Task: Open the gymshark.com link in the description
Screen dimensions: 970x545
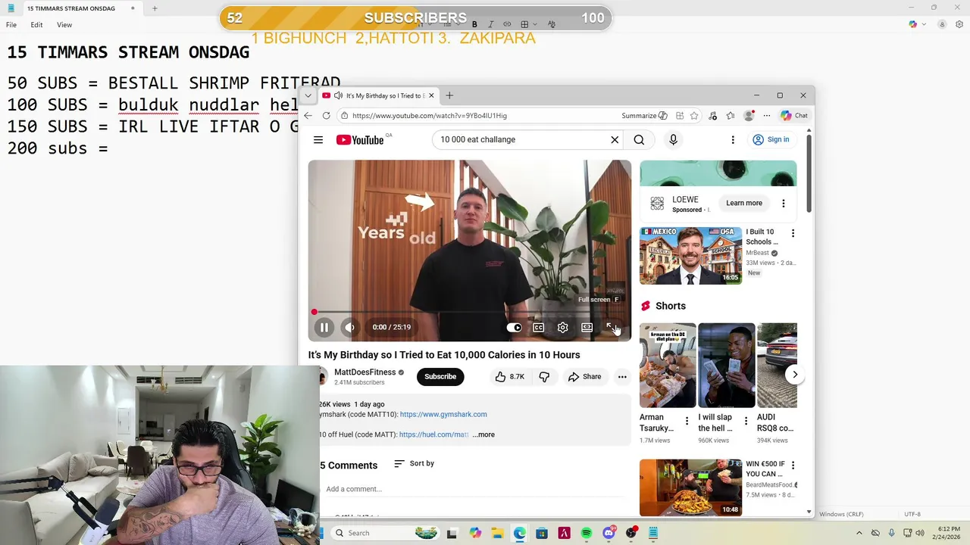Action: tap(443, 414)
